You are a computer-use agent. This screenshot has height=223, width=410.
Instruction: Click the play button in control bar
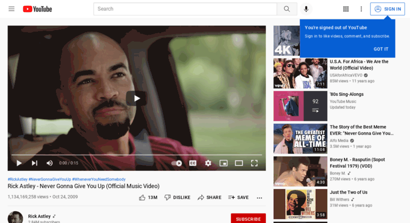click(x=19, y=163)
